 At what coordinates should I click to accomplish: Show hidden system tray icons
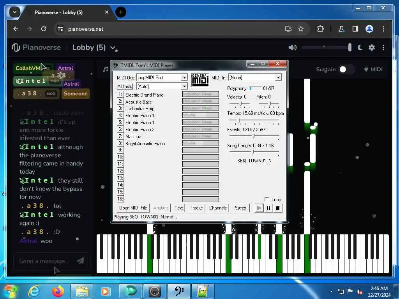[331, 292]
